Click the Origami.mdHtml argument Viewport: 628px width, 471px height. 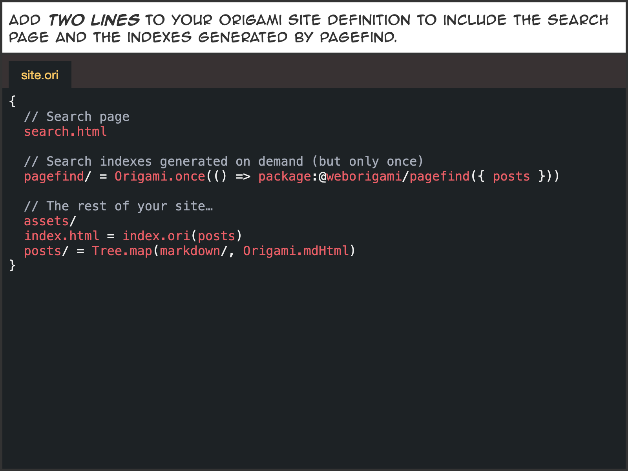coord(296,251)
